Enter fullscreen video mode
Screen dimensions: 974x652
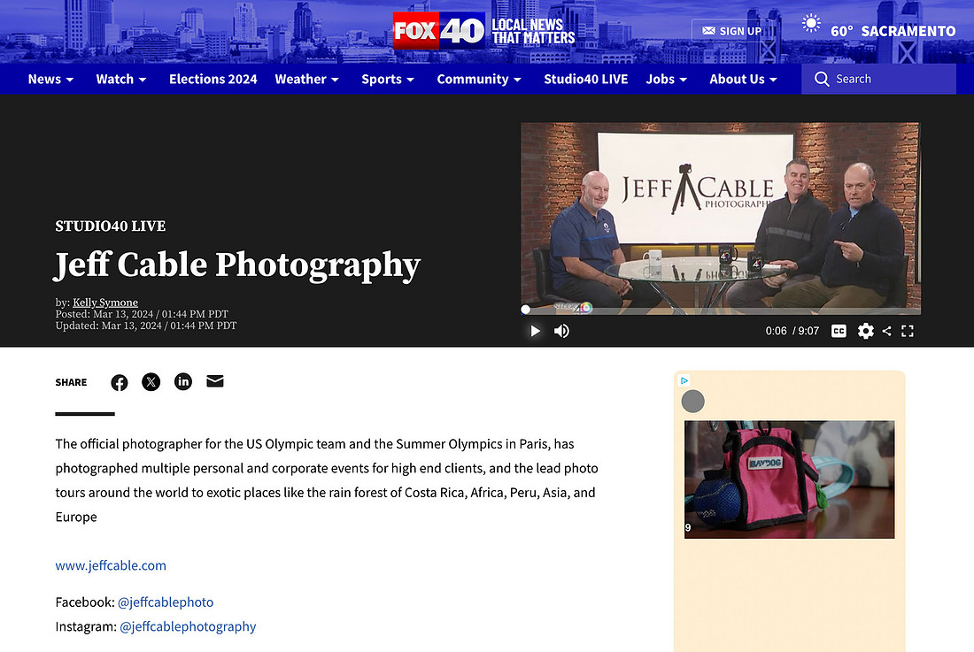(x=908, y=331)
